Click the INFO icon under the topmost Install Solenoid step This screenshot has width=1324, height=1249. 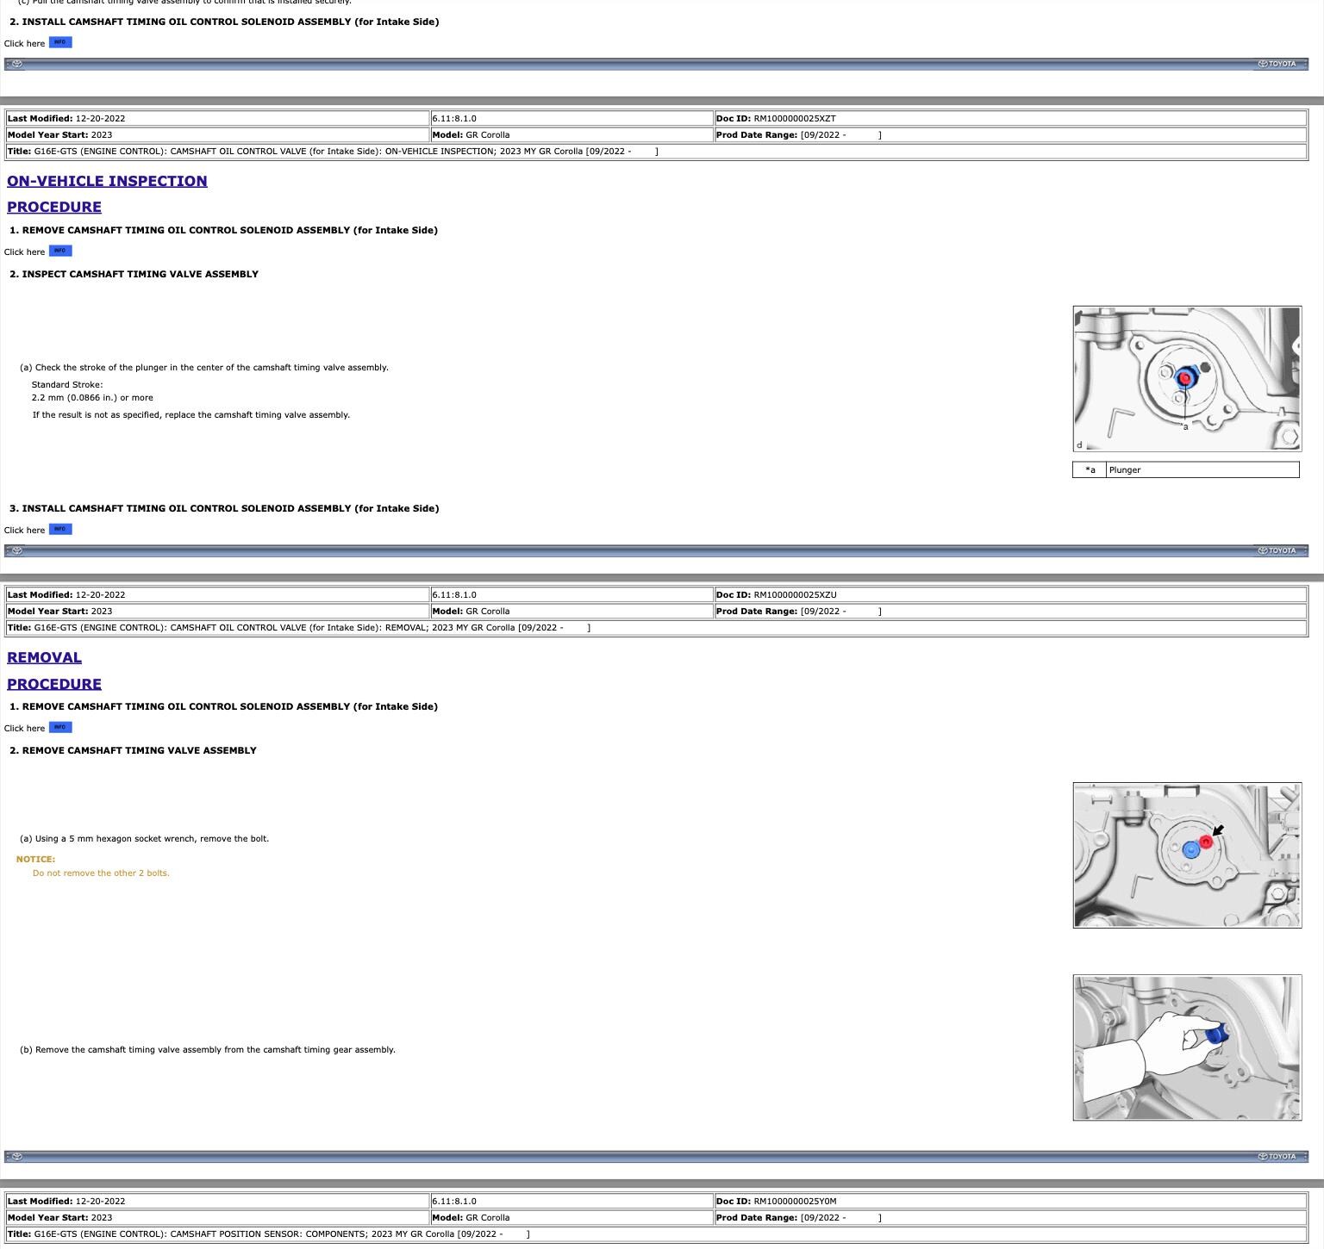[60, 42]
